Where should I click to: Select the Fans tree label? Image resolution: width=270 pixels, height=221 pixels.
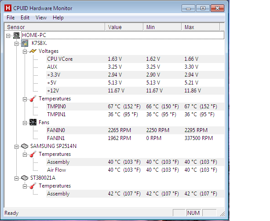click(44, 122)
